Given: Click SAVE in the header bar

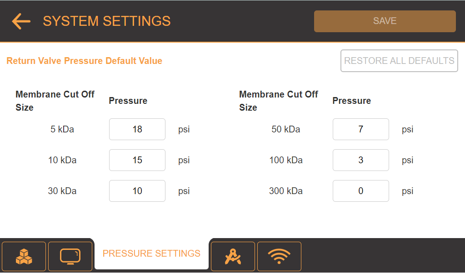Looking at the screenshot, I should [x=385, y=21].
